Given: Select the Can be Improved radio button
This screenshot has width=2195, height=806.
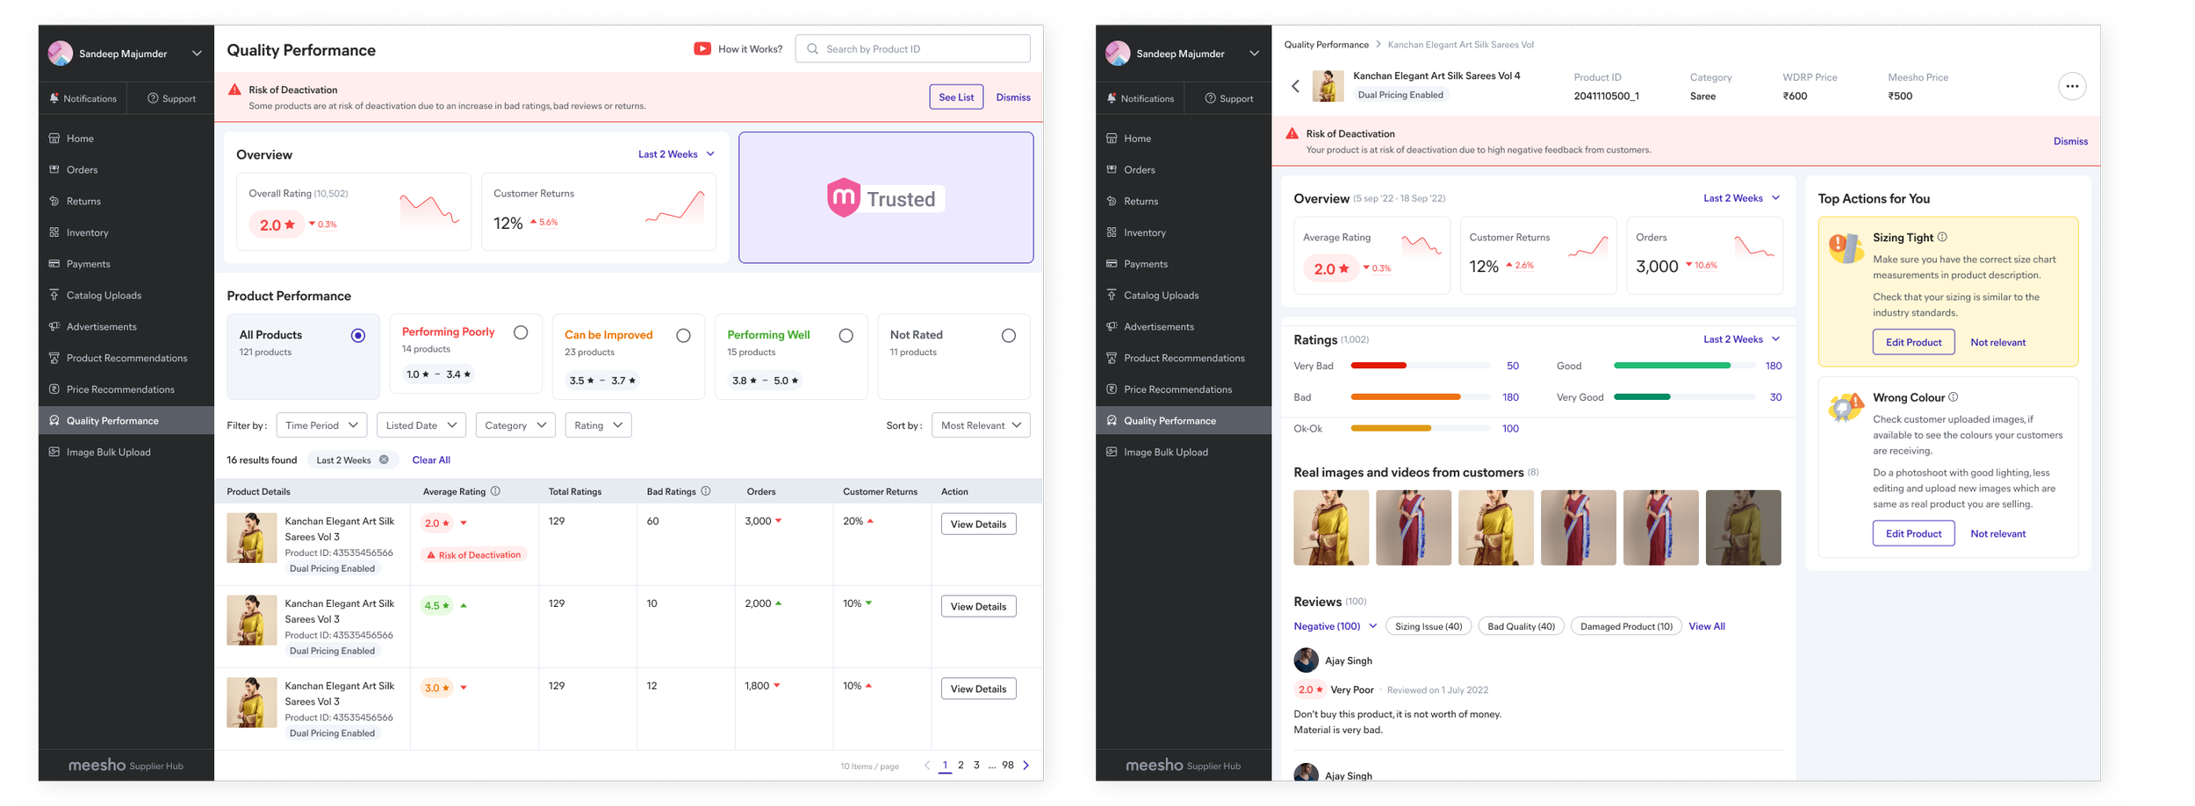Looking at the screenshot, I should (x=683, y=335).
